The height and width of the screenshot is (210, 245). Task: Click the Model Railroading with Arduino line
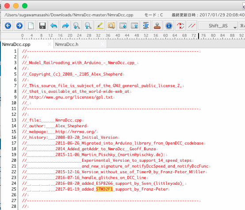(78, 63)
